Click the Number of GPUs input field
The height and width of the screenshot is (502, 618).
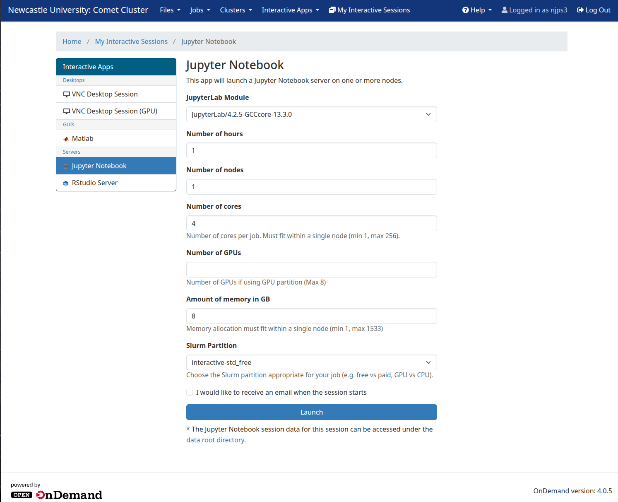311,270
